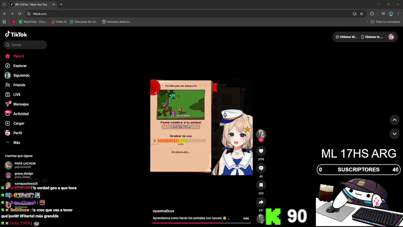Screen dimensions: 403x227
Task: Go to previous video with up chevron
Action: coord(394,120)
